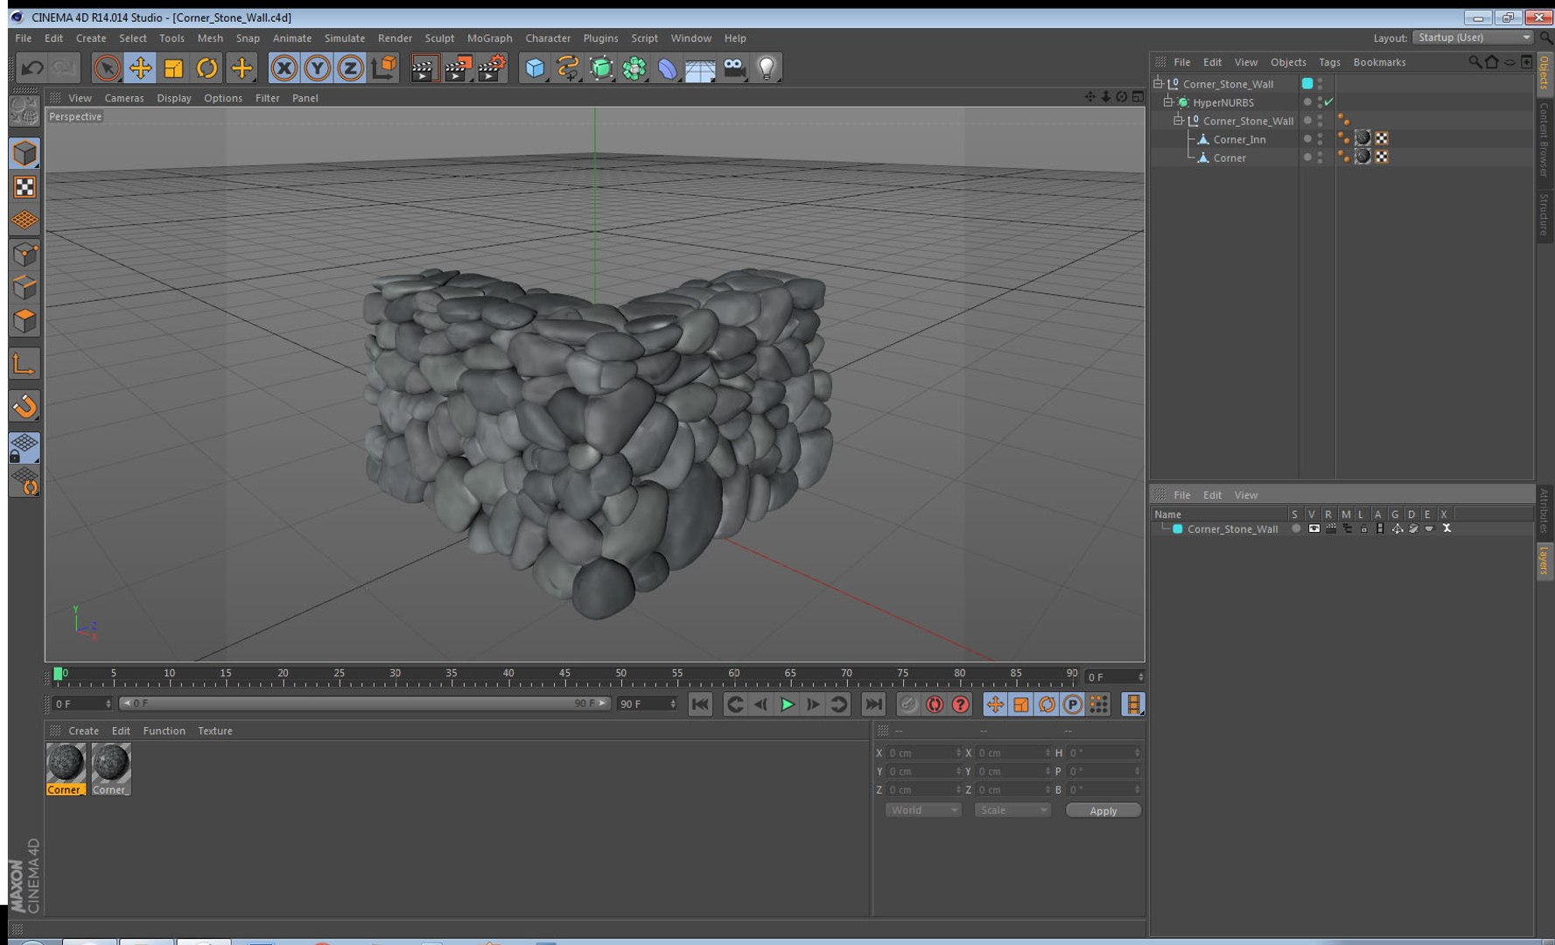Image resolution: width=1555 pixels, height=945 pixels.
Task: Open the Texture menu in material manager
Action: (214, 731)
